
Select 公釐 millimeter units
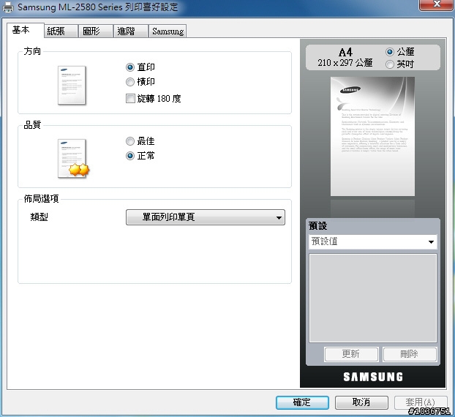[400, 52]
